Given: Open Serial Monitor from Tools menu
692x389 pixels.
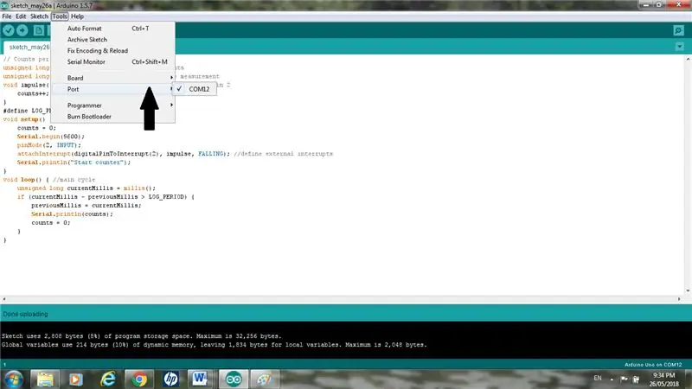Looking at the screenshot, I should (x=113, y=61).
